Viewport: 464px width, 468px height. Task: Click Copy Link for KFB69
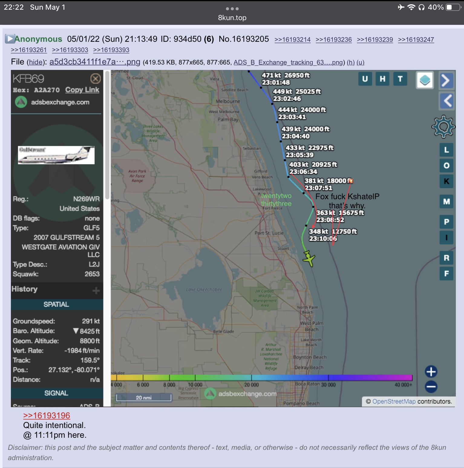coord(82,90)
